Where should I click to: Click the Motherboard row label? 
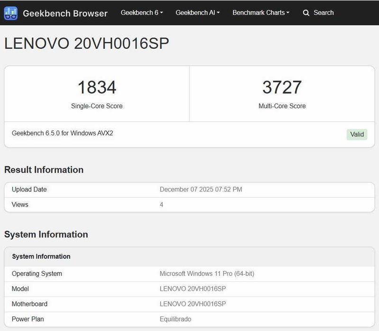click(29, 304)
